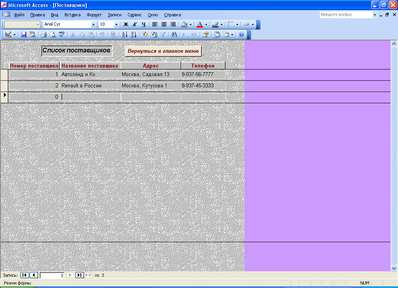The height and width of the screenshot is (288, 398).
Task: Click the Print icon
Action: point(44,35)
